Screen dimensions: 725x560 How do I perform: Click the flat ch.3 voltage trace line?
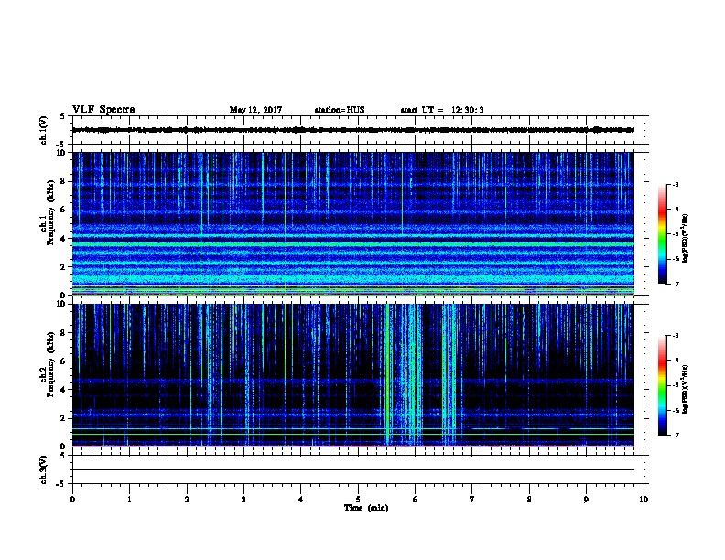pyautogui.click(x=353, y=470)
